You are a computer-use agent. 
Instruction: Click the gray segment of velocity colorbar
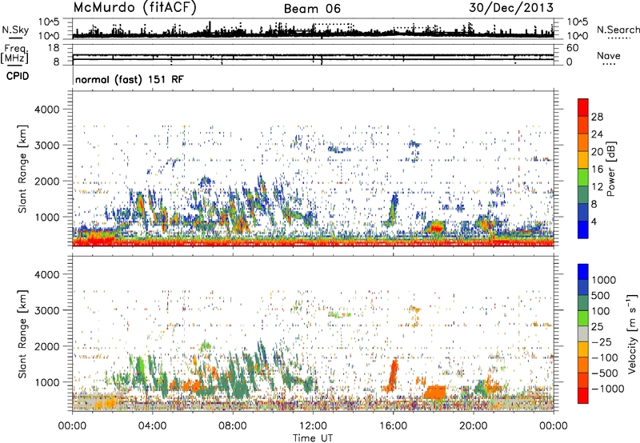pos(583,333)
